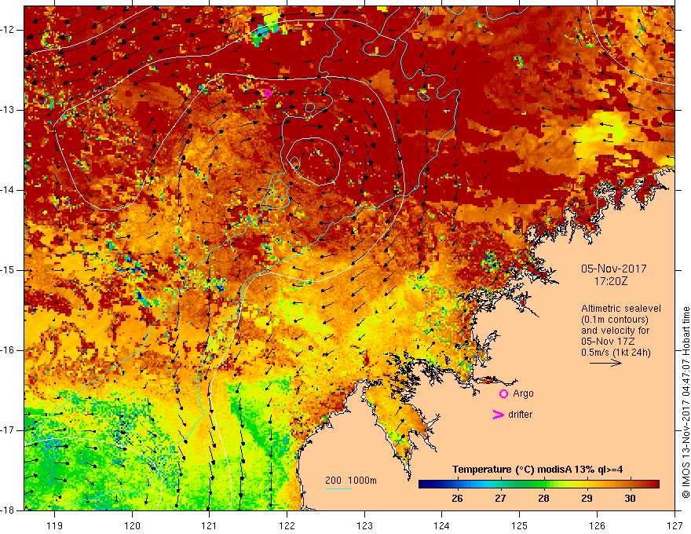Click the Argo legend label
Screen dimensions: 691x534
point(523,394)
